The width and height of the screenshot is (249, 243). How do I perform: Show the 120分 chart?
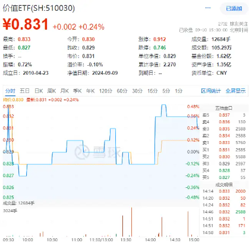pyautogui.click(x=106, y=91)
